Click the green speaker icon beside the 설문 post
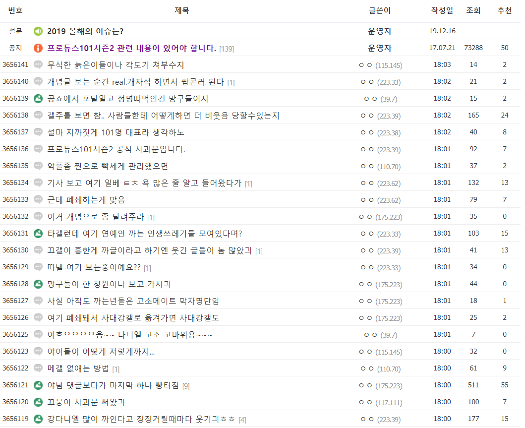Image resolution: width=525 pixels, height=428 pixels. 38,31
